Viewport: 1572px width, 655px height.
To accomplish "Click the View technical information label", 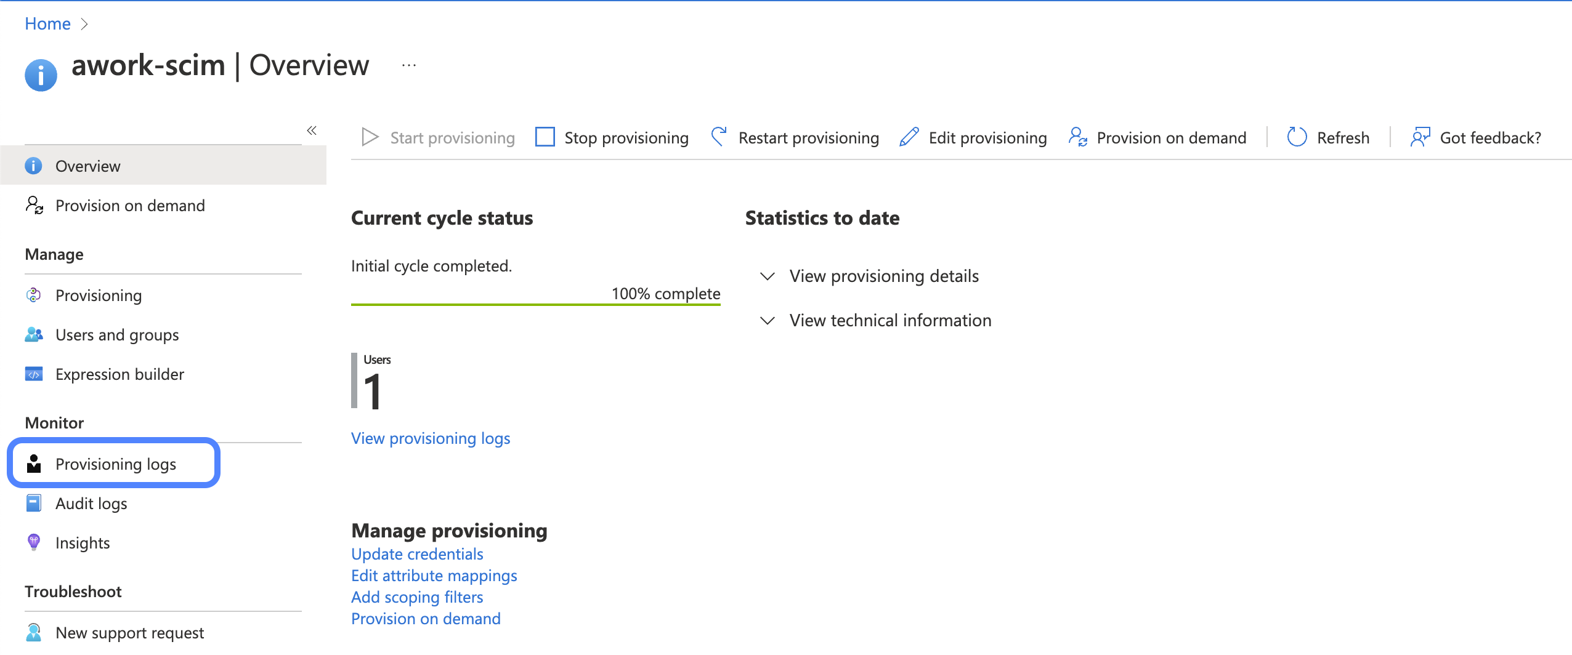I will pyautogui.click(x=891, y=320).
